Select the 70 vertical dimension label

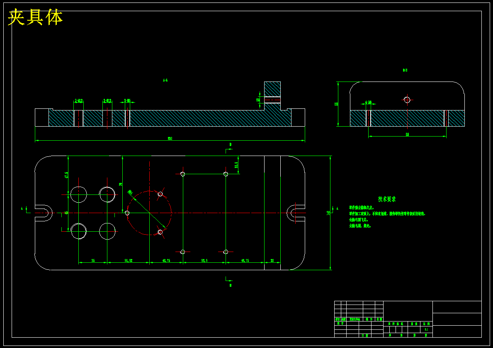point(120,184)
